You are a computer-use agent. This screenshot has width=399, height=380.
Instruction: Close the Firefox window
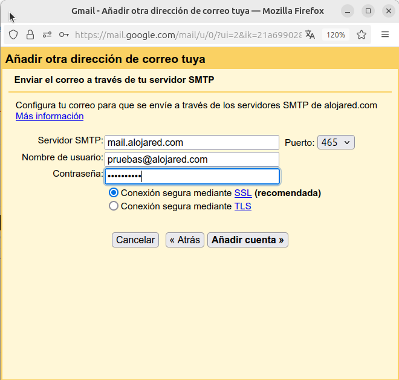[389, 11]
